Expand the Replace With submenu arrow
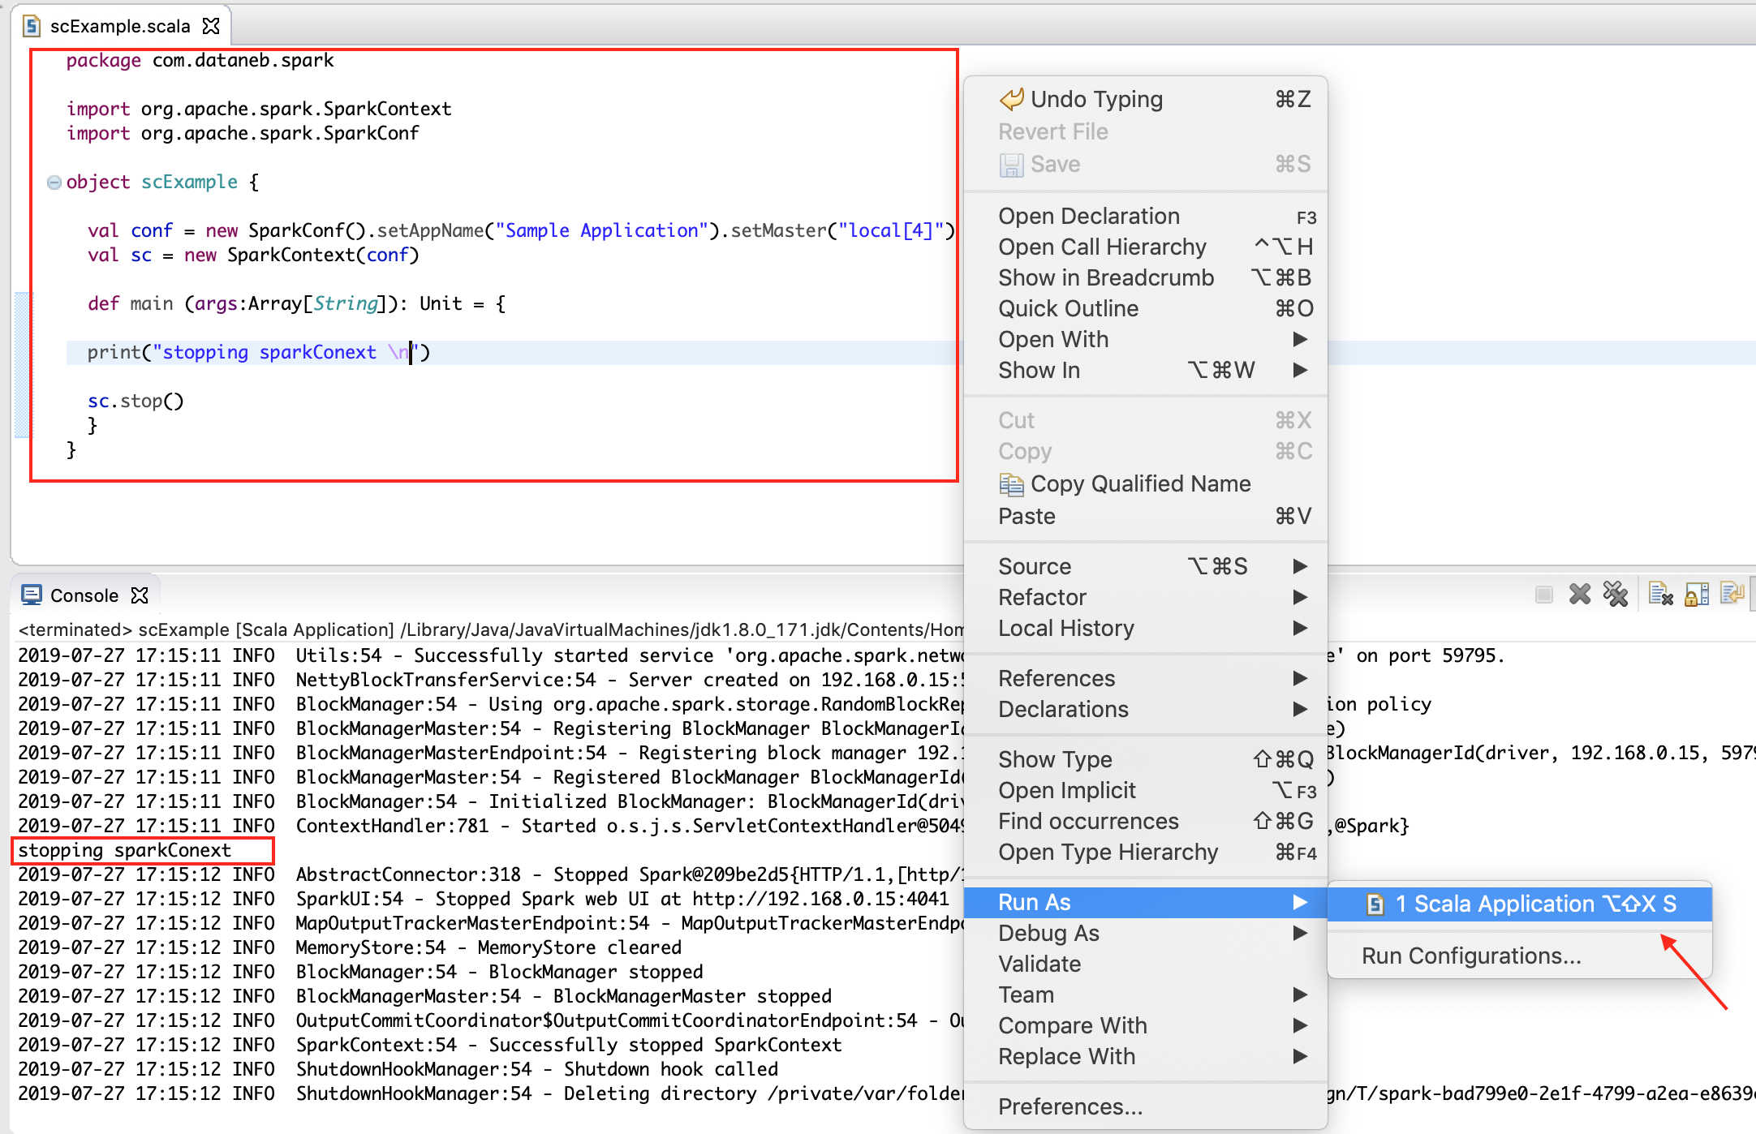1756x1134 pixels. coord(1300,1056)
